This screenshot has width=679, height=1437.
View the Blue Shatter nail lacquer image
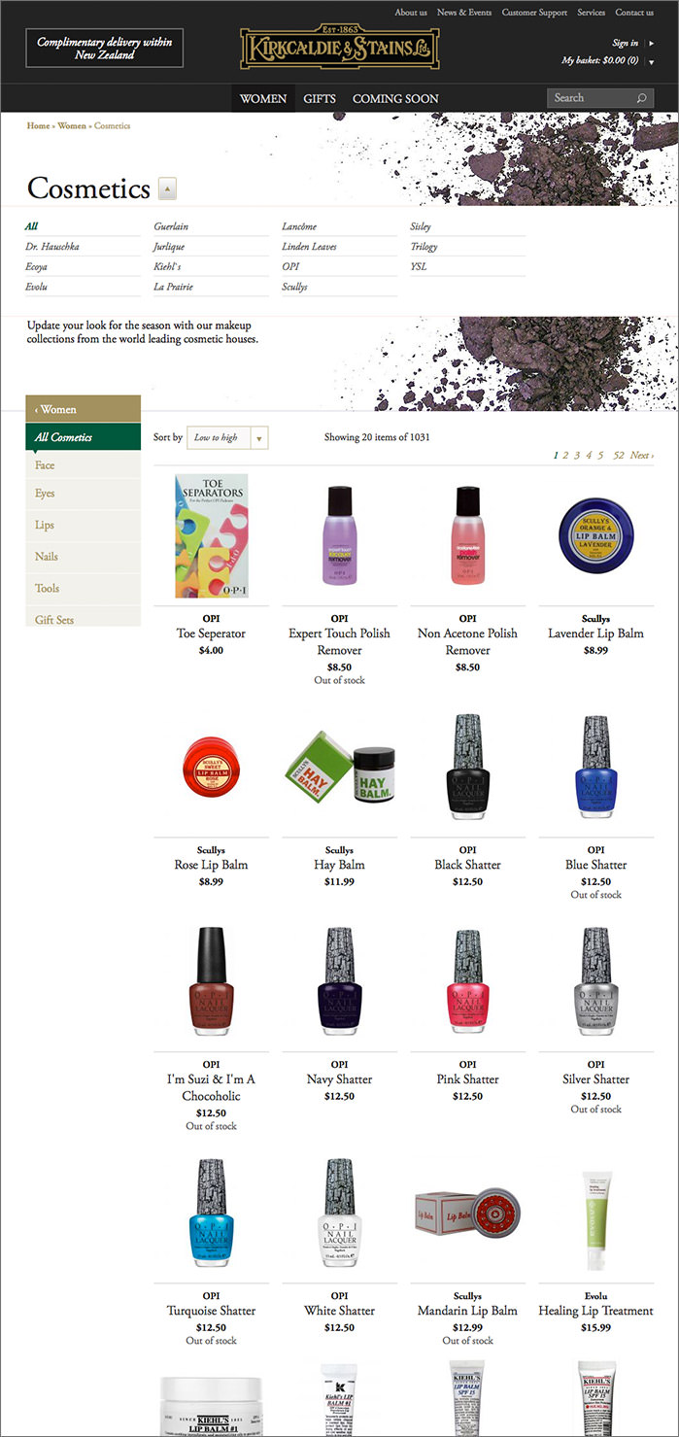point(595,768)
